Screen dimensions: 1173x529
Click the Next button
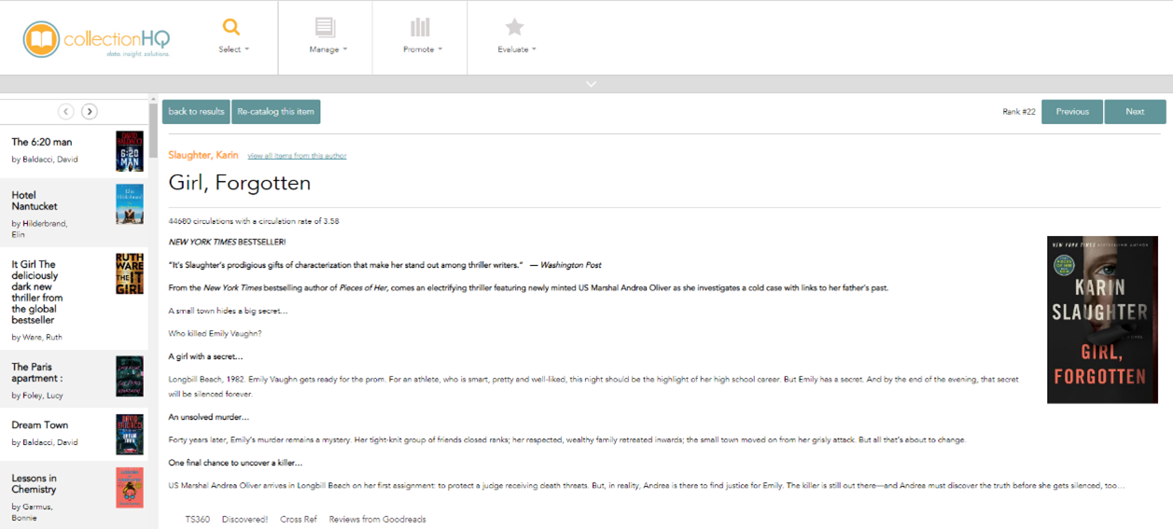click(x=1135, y=112)
